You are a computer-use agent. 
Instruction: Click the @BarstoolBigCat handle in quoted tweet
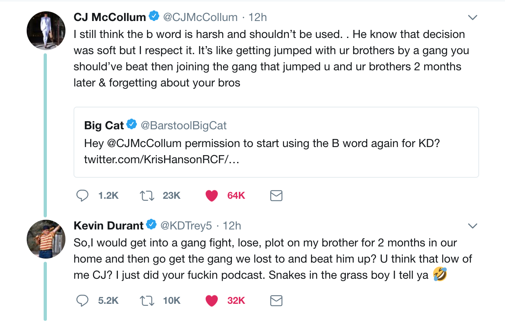pyautogui.click(x=183, y=125)
